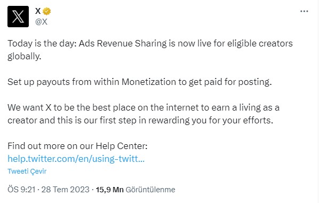Click the ÖS 9:21 timestamp

click(21, 190)
